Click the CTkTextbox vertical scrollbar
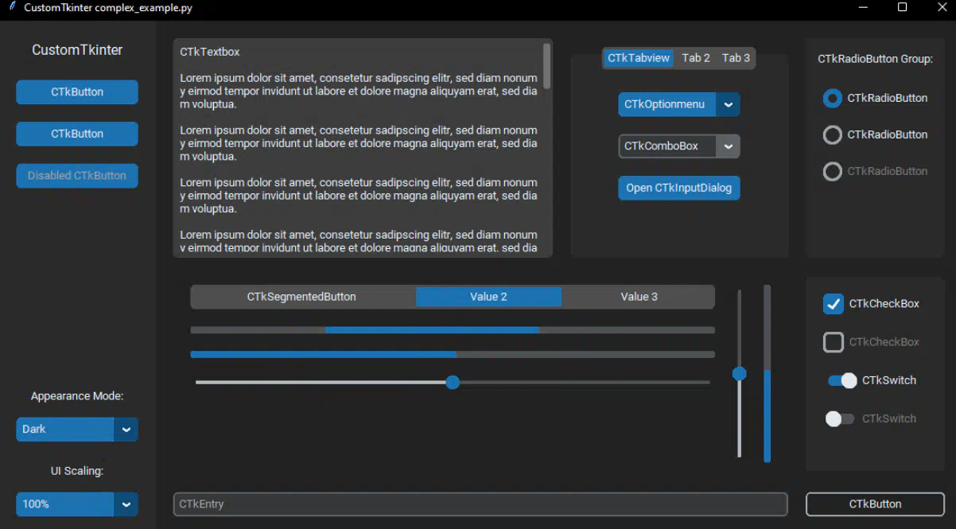The width and height of the screenshot is (956, 529). point(547,65)
